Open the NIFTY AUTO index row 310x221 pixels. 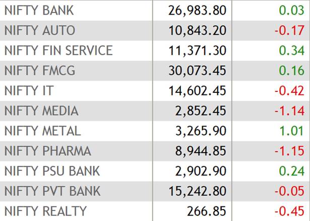point(39,31)
